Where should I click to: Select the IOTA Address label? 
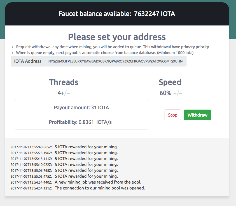28,61
